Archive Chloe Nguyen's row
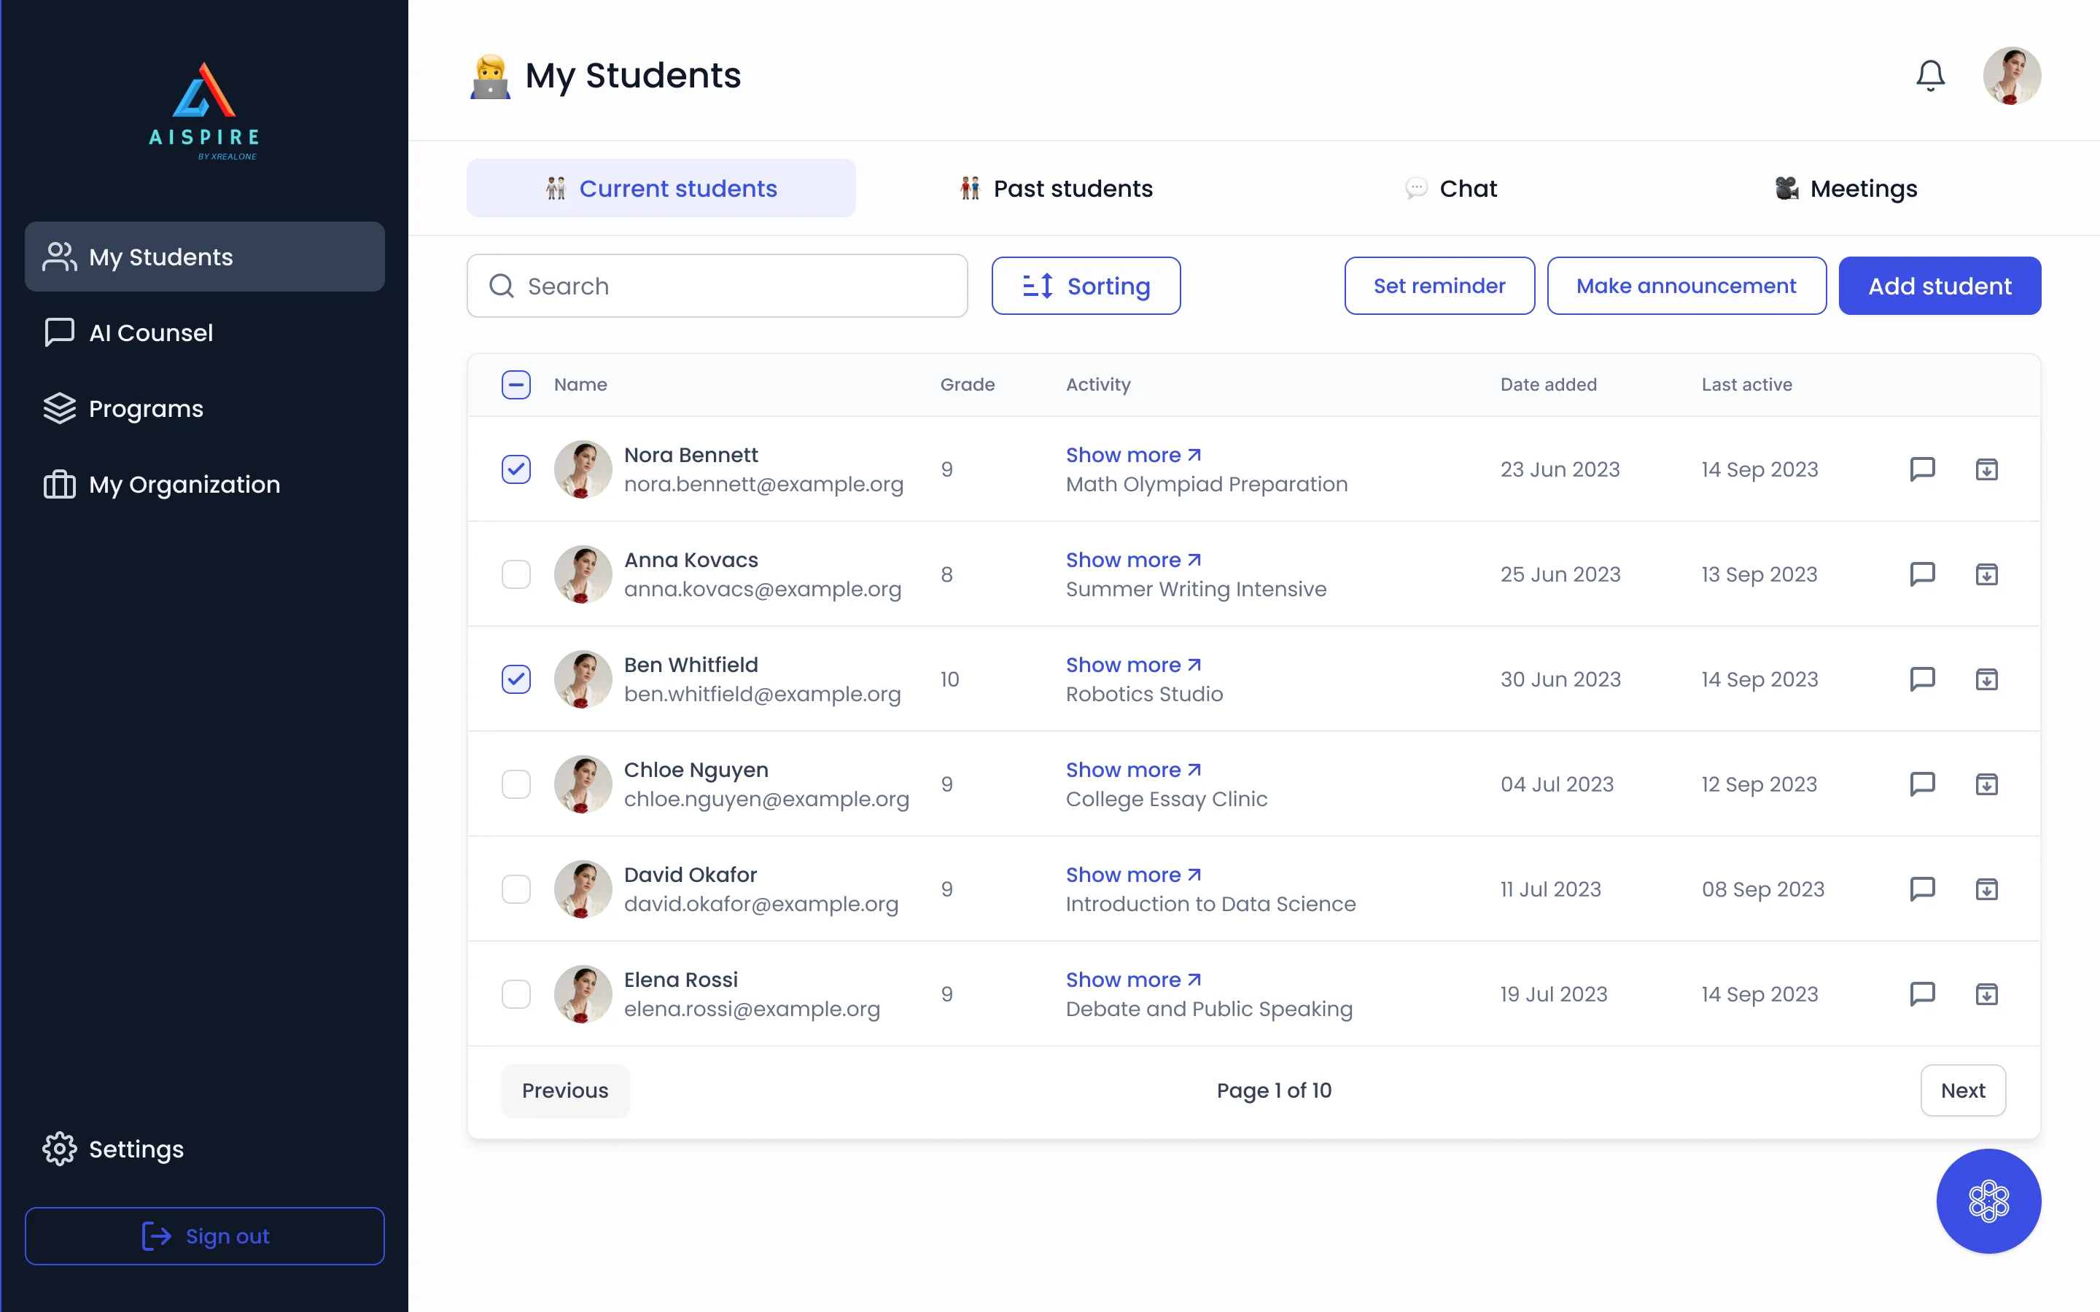Viewport: 2100px width, 1312px height. coord(1986,784)
